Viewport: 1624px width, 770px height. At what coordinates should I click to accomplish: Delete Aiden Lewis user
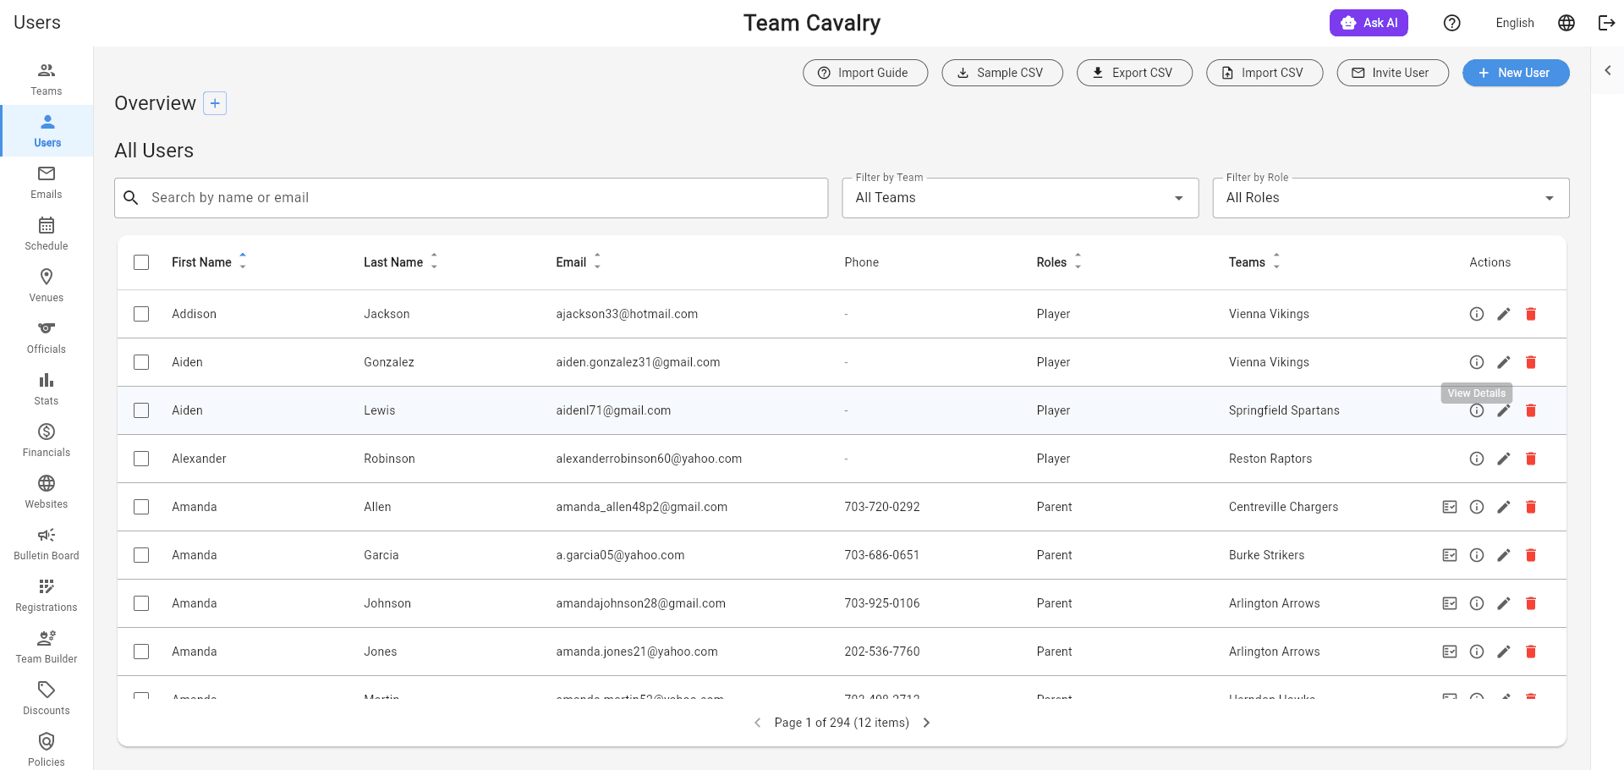point(1531,410)
